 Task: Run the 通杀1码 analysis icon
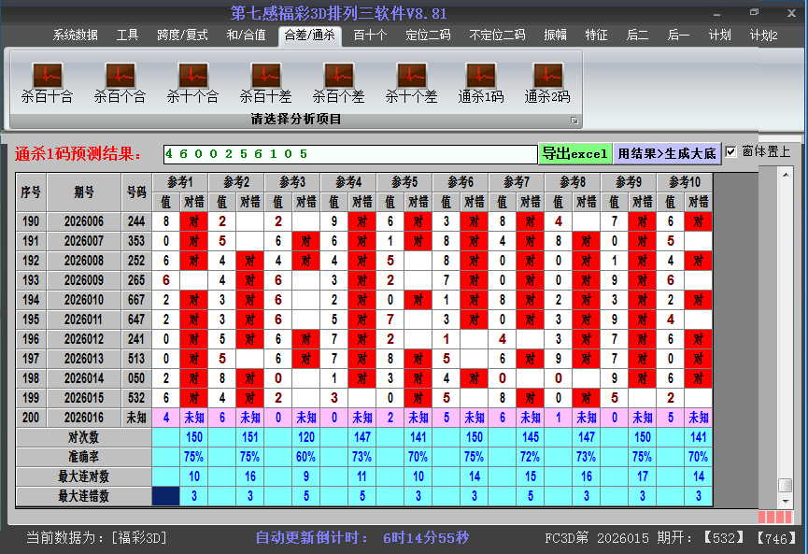pyautogui.click(x=481, y=82)
